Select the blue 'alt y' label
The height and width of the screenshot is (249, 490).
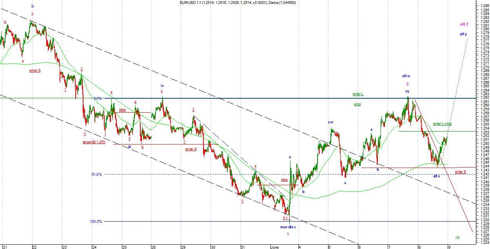click(463, 34)
